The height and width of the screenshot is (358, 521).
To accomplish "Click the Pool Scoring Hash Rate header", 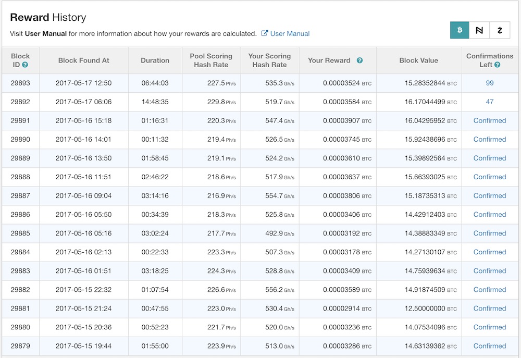I will (x=211, y=60).
